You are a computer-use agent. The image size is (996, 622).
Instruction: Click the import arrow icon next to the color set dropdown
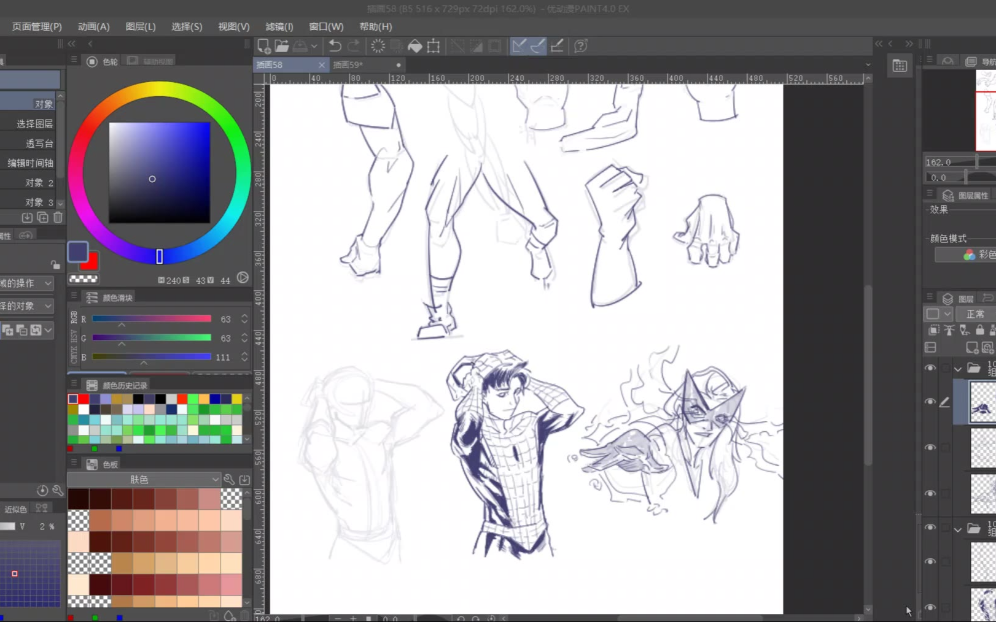pos(244,479)
